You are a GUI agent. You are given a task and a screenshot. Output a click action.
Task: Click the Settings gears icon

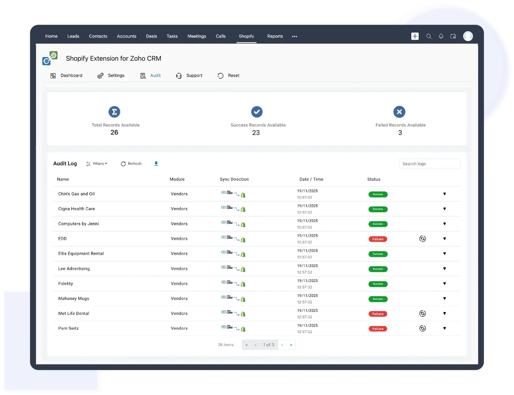click(100, 76)
